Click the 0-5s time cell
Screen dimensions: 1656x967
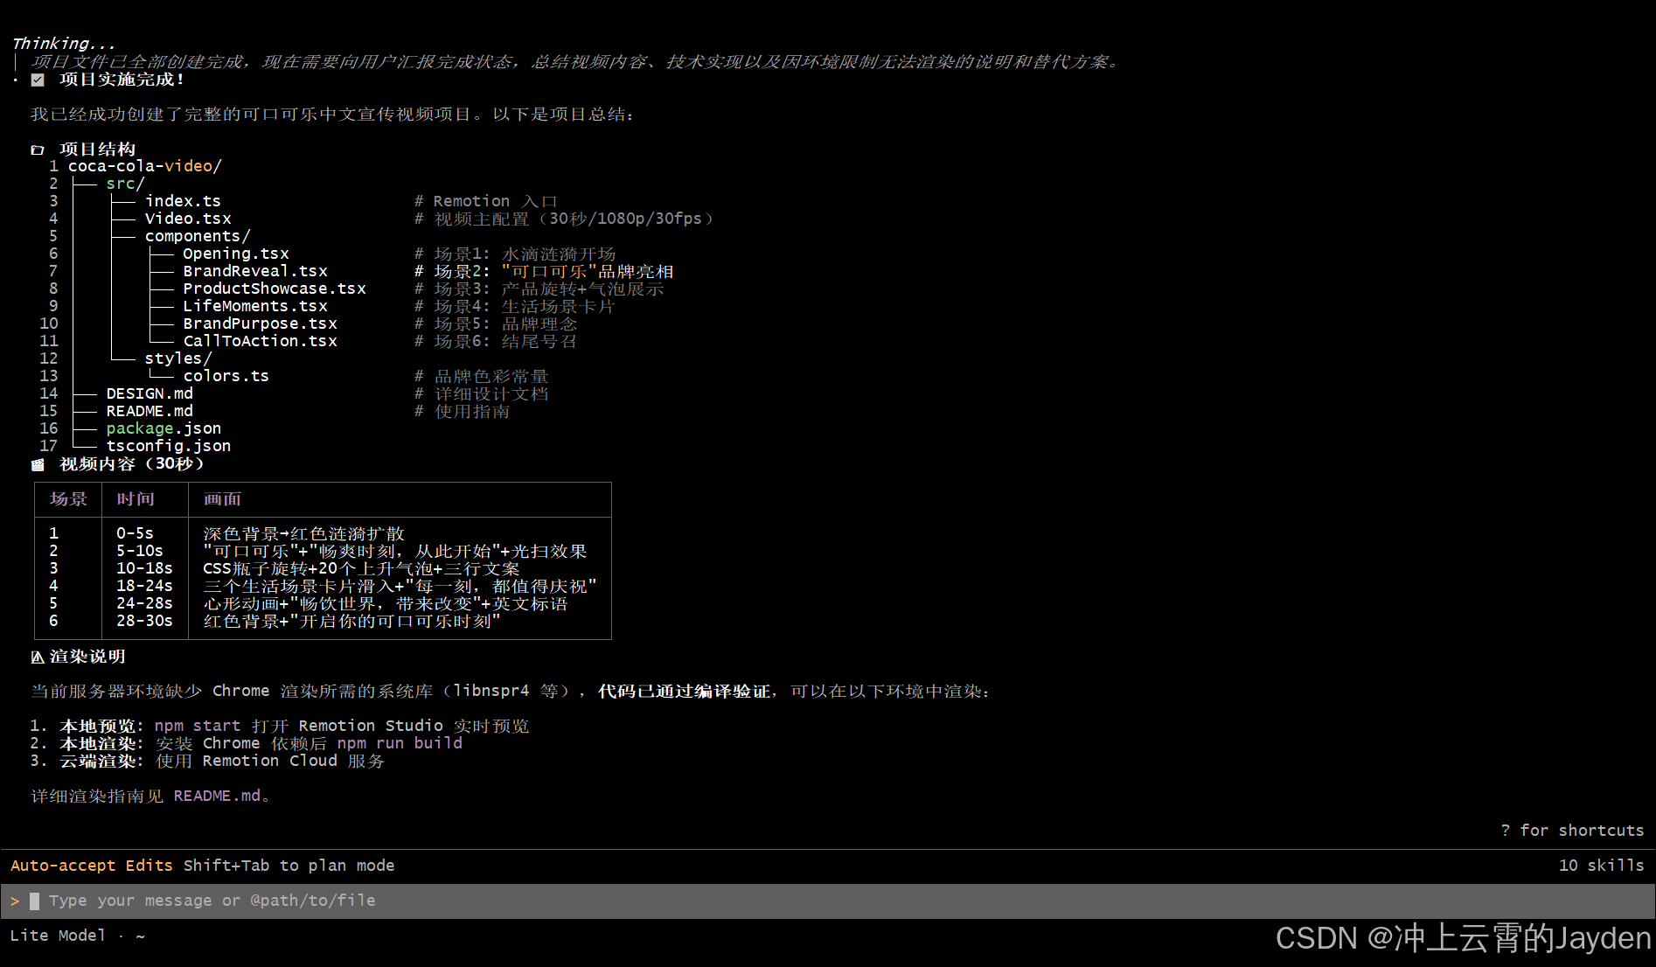[135, 533]
